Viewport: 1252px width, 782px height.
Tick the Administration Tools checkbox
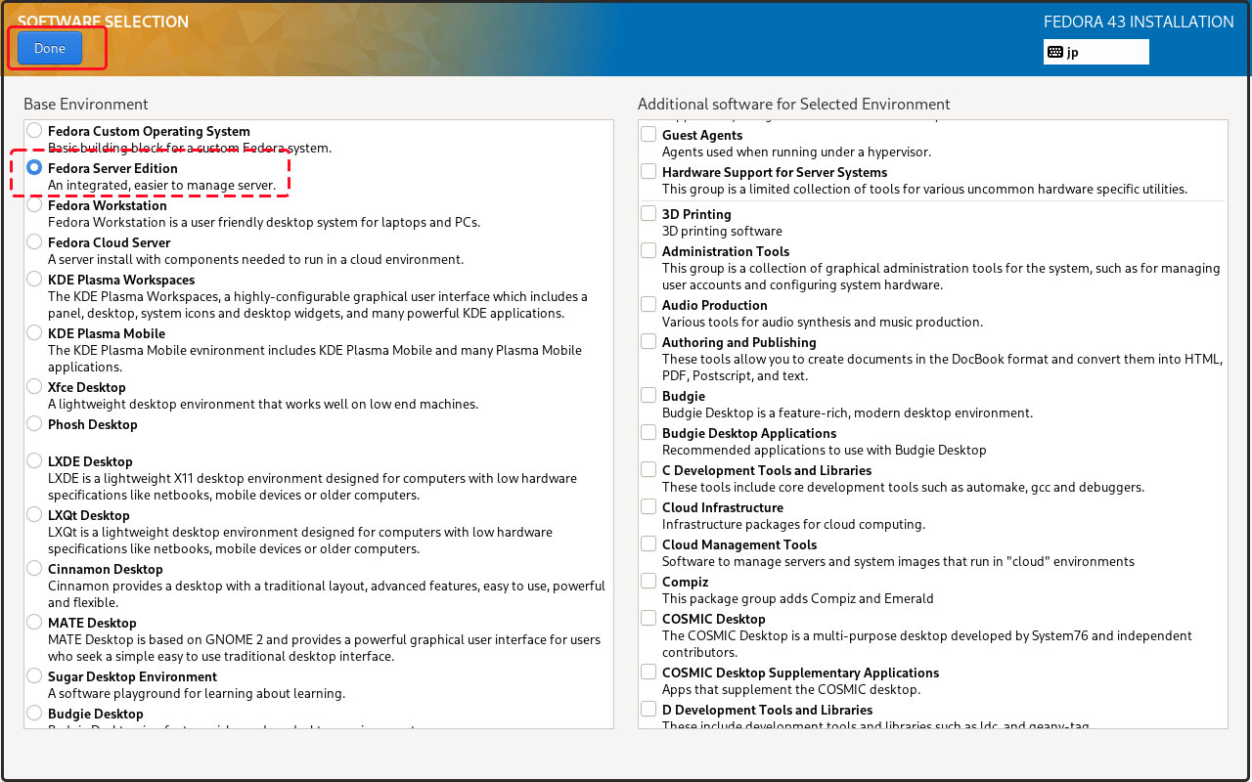pyautogui.click(x=648, y=251)
